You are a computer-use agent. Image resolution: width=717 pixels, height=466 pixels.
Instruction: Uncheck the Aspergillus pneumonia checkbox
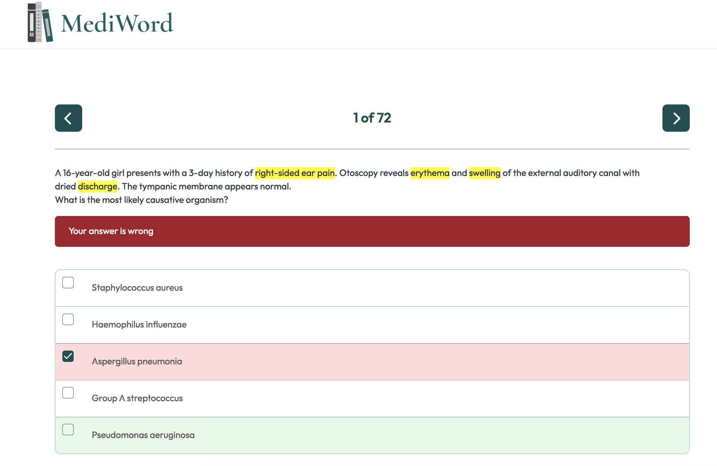click(68, 356)
